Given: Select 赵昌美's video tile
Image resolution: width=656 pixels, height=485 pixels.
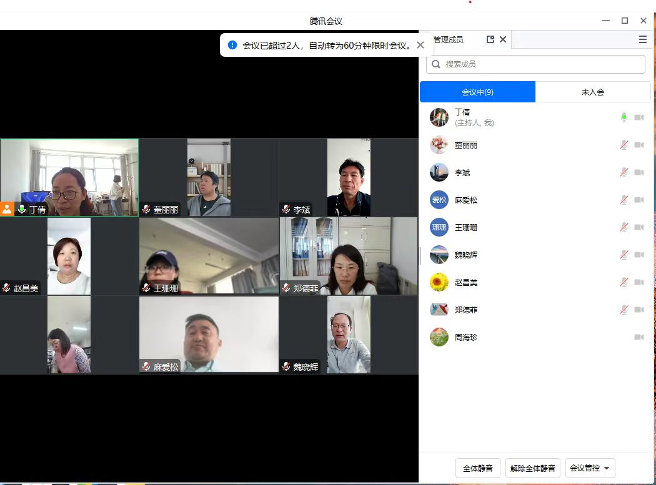Looking at the screenshot, I should (x=69, y=257).
